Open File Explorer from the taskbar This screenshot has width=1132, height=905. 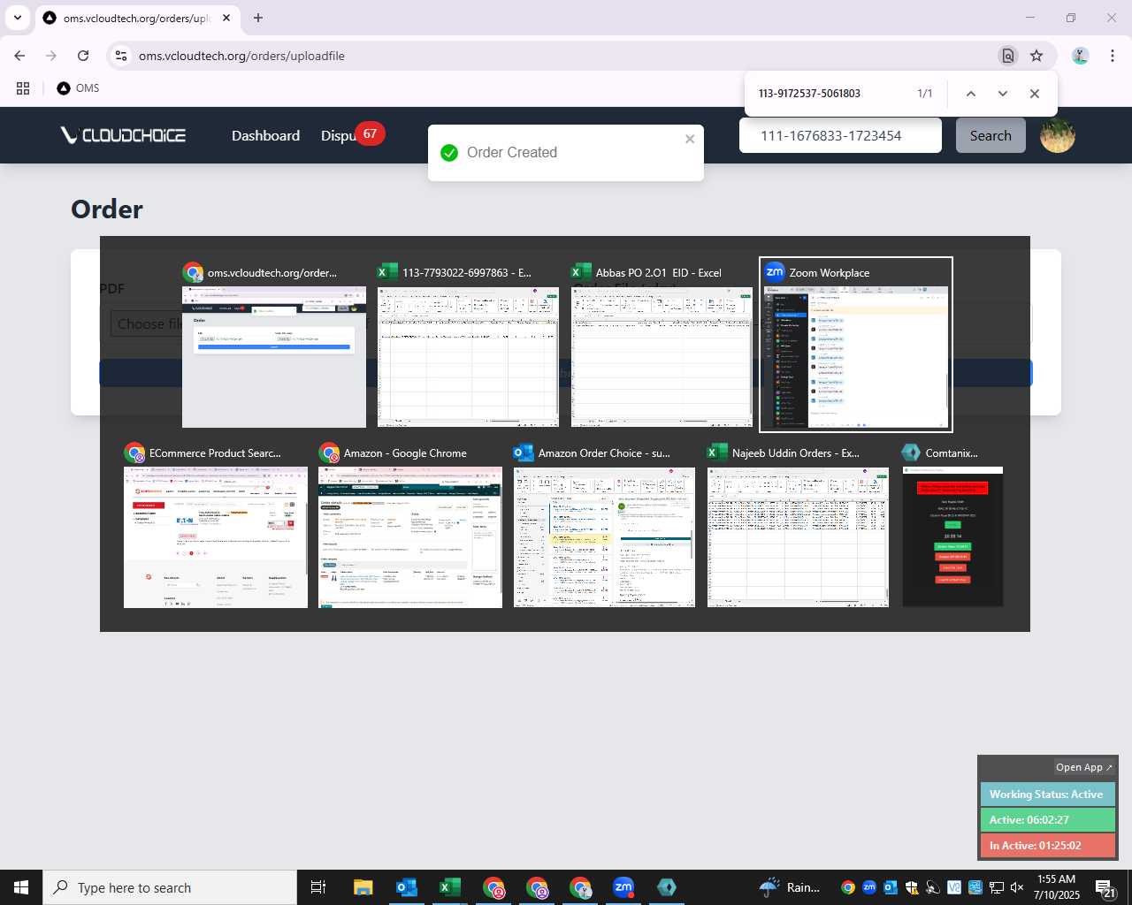point(363,887)
